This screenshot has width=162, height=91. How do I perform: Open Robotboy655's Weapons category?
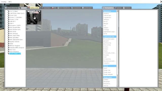click(17, 48)
